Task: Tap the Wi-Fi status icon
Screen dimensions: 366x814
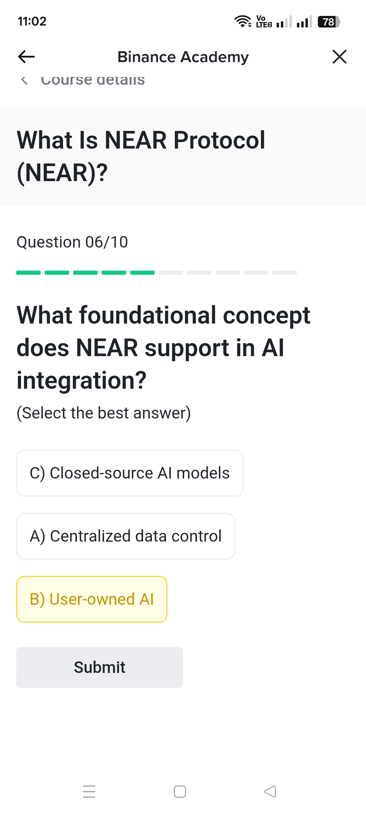Action: pos(243,21)
